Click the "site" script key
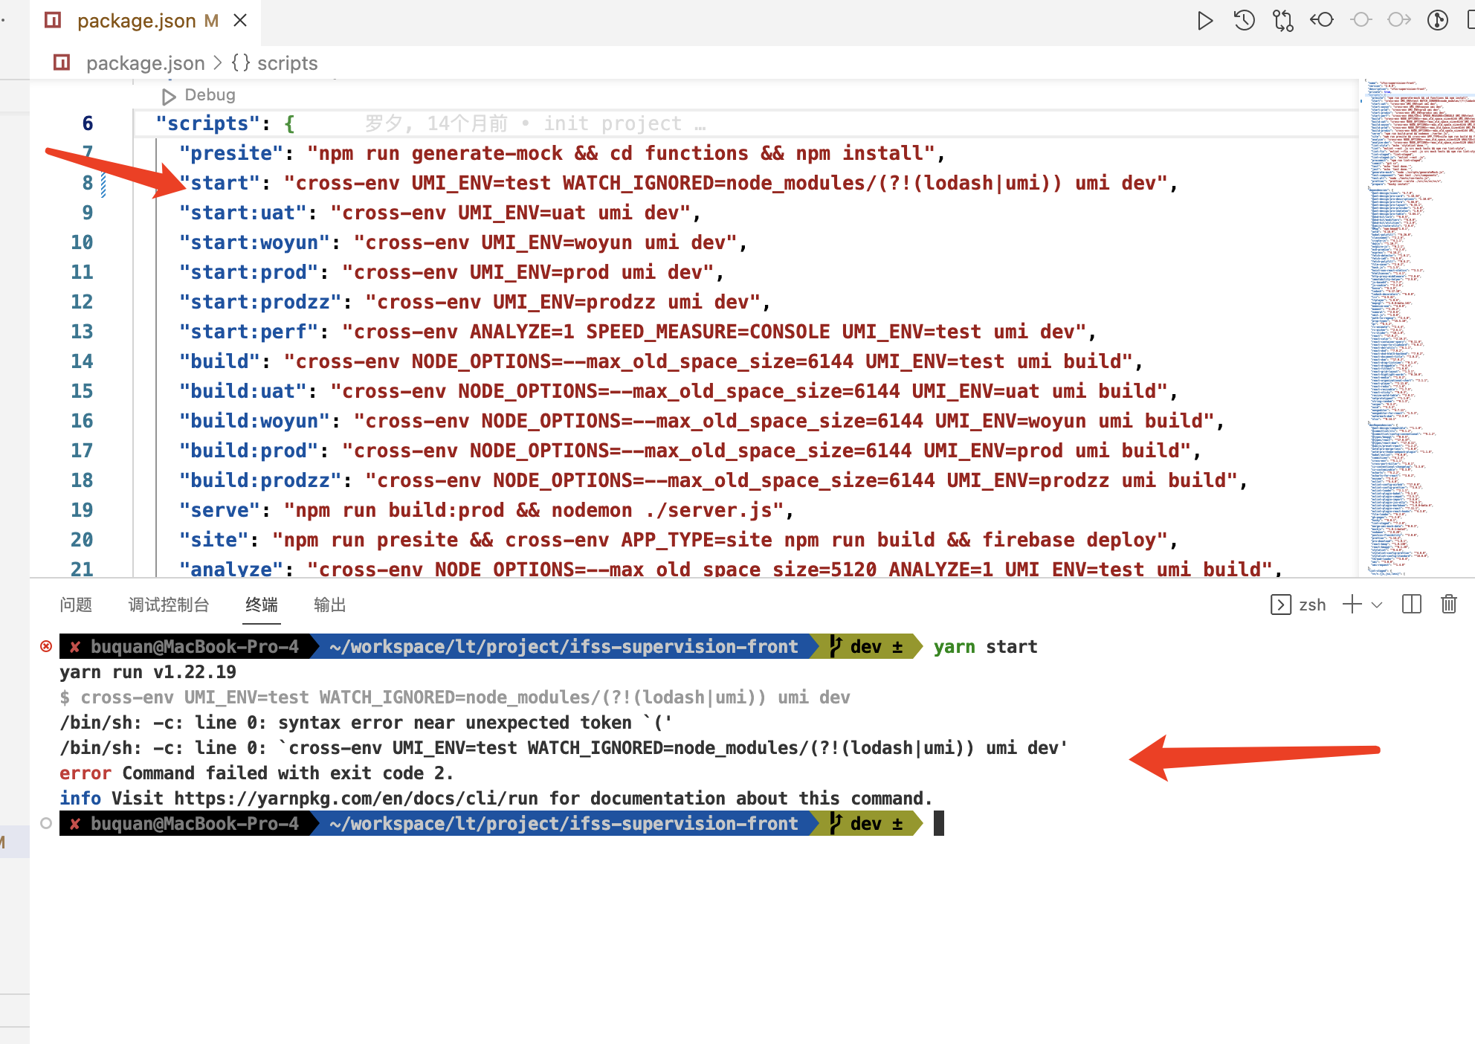Screen dimensions: 1475x1044 tap(214, 540)
